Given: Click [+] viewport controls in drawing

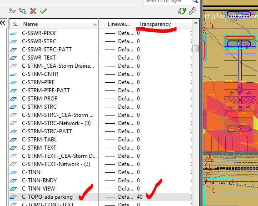Looking at the screenshot, I should click(209, 16).
